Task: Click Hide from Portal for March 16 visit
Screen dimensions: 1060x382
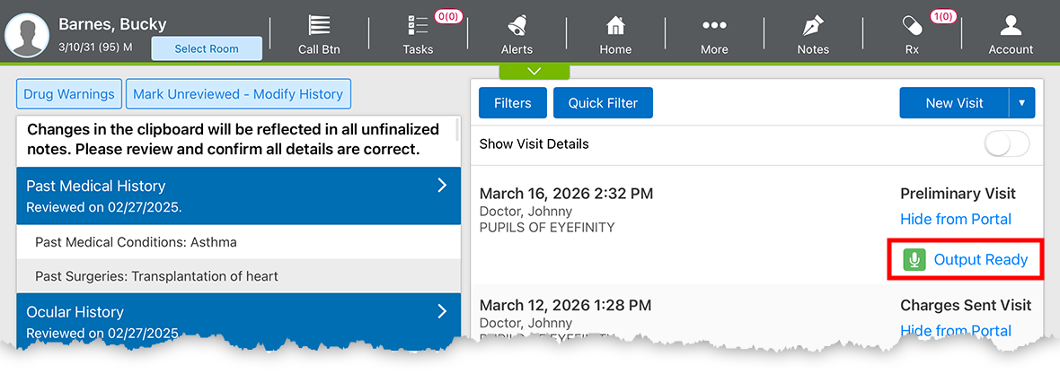Action: (x=955, y=219)
